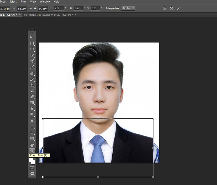Open the Help menu

pos(56,2)
